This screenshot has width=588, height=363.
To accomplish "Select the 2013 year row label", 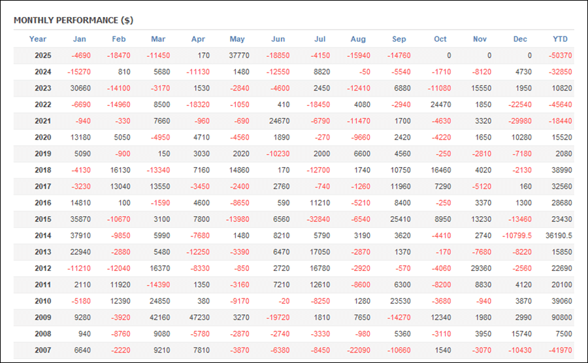I will click(x=42, y=252).
